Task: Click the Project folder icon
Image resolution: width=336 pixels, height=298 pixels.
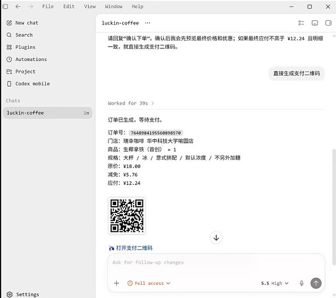Action: (x=9, y=72)
